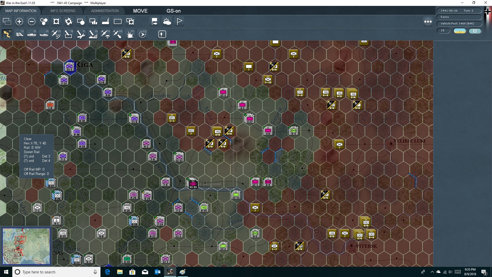
Task: Open the INFO SCREENS tab
Action: click(x=63, y=11)
